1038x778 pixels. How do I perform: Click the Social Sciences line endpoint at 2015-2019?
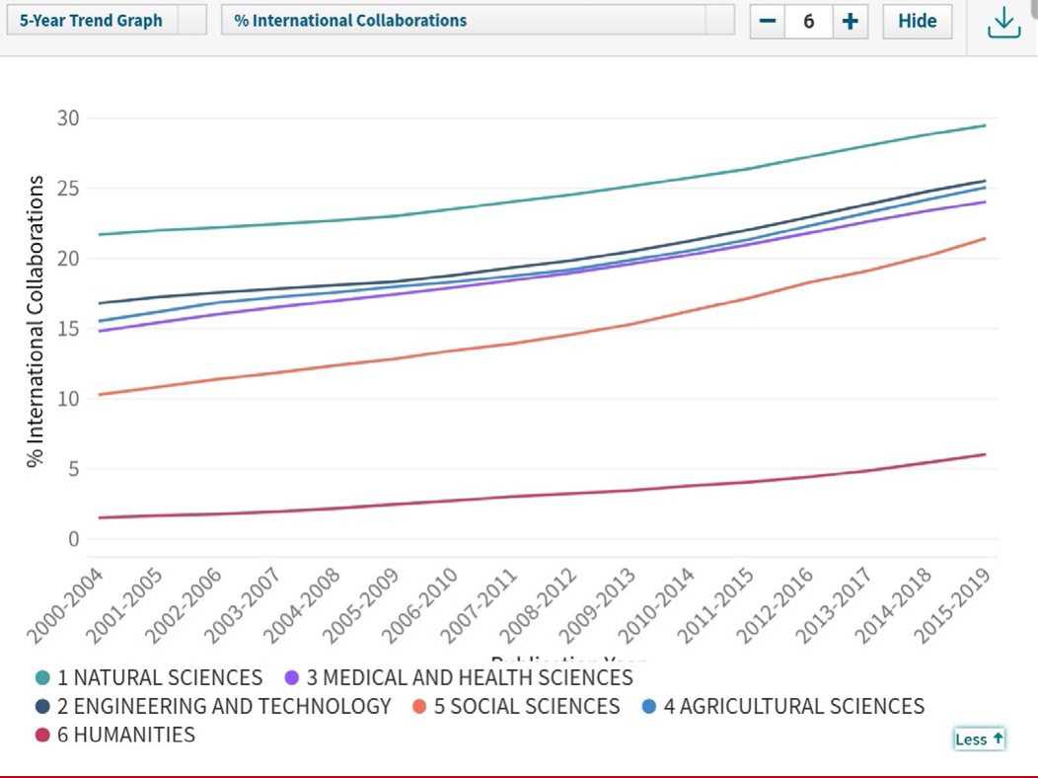(985, 238)
